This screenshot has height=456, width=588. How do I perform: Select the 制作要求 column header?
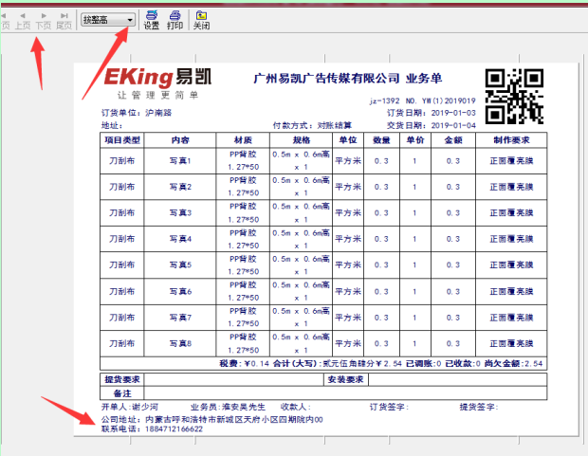[x=515, y=139]
